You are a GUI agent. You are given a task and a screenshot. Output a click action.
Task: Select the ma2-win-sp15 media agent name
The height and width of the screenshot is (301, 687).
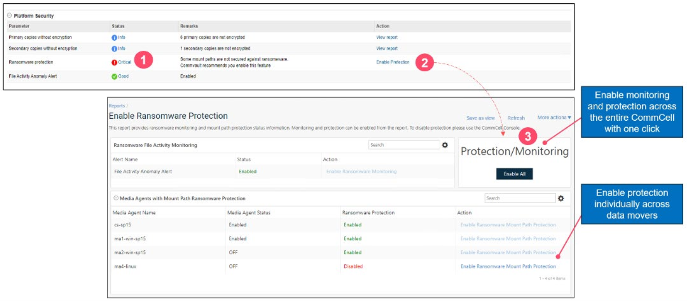[129, 252]
